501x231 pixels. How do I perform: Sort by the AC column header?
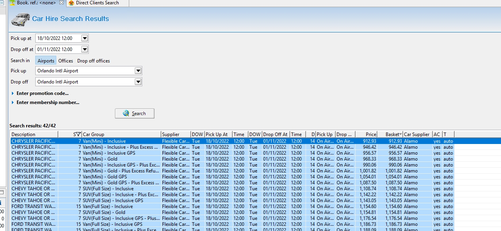coord(437,134)
